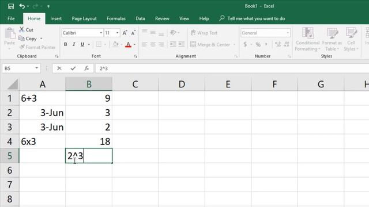The width and height of the screenshot is (369, 207).
Task: Click the Select All corner triangle
Action: click(12, 85)
